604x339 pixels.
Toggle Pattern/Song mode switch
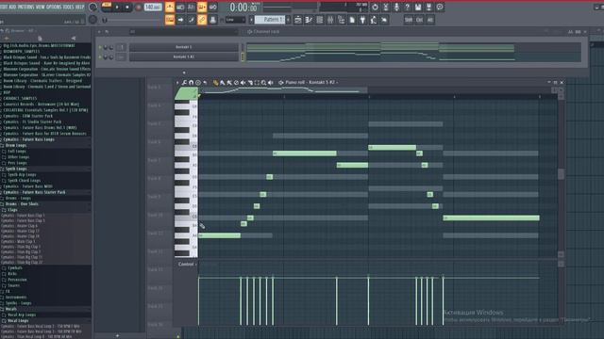107,7
